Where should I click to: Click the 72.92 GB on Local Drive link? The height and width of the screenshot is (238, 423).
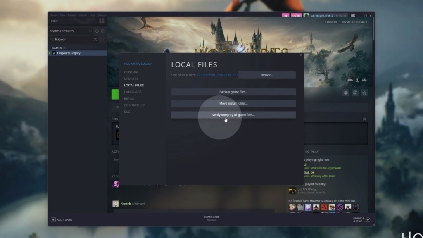[217, 75]
